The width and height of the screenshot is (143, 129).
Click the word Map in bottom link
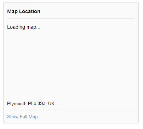[33, 117]
